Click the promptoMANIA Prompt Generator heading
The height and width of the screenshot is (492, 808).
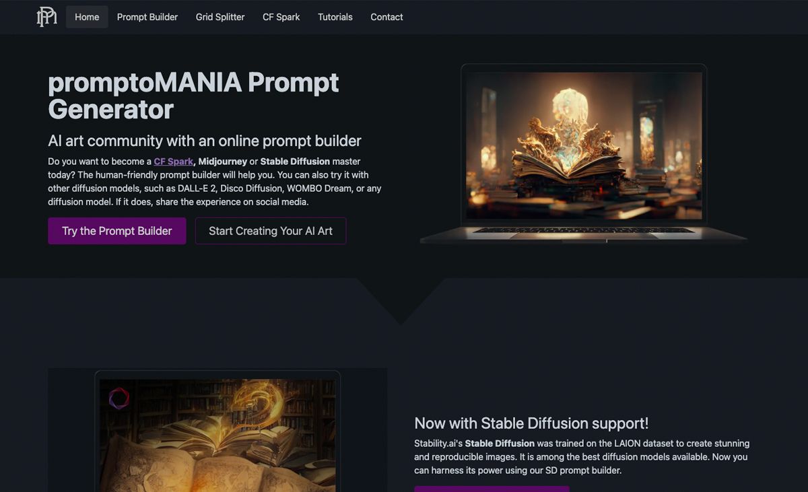(194, 96)
